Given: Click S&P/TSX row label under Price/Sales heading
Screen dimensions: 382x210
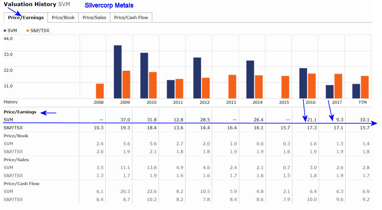Looking at the screenshot, I should pos(13,175).
